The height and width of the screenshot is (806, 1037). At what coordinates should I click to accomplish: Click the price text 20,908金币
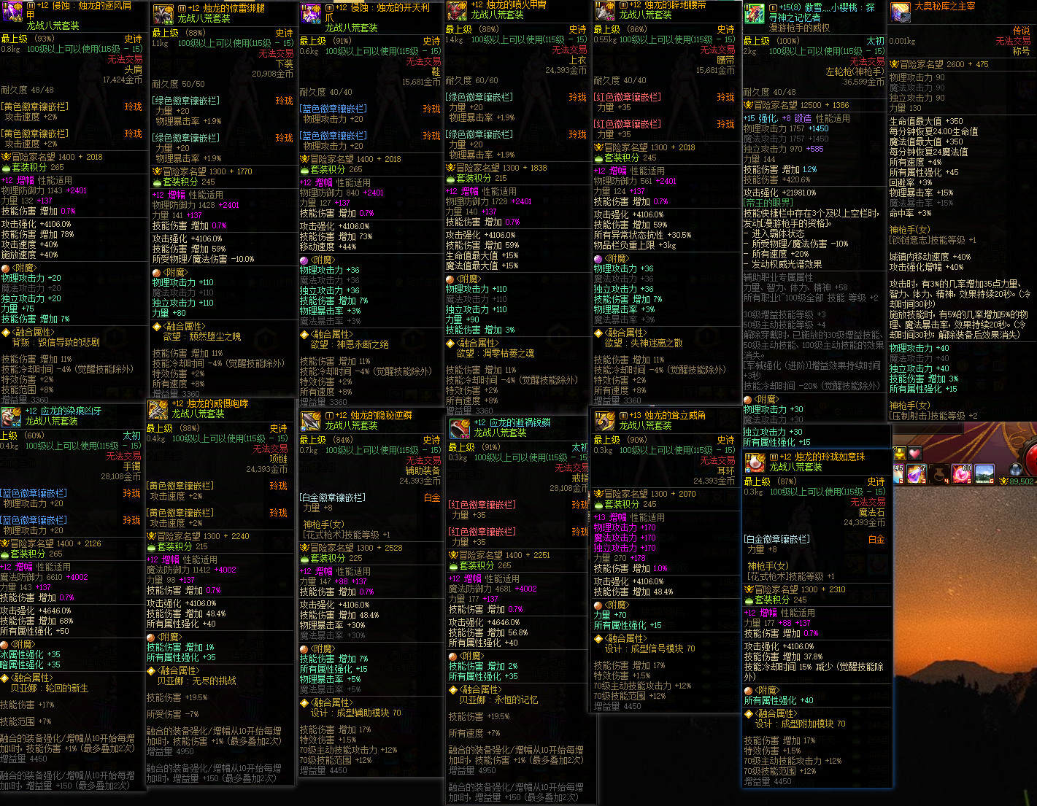(x=273, y=74)
